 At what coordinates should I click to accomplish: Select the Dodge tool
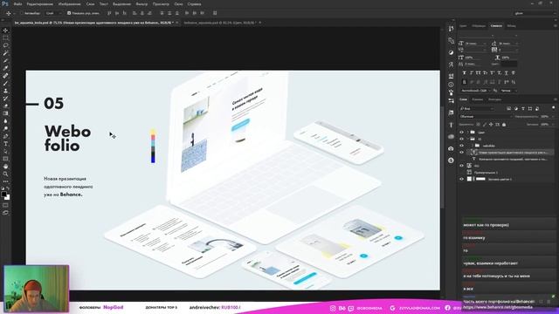[5, 128]
